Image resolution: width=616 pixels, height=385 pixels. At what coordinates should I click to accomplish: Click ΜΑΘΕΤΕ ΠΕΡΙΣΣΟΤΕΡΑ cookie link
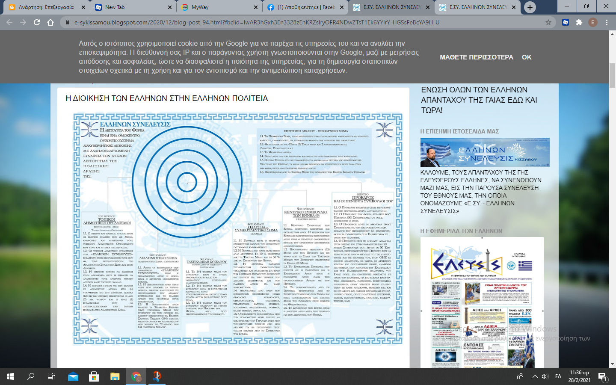477,57
